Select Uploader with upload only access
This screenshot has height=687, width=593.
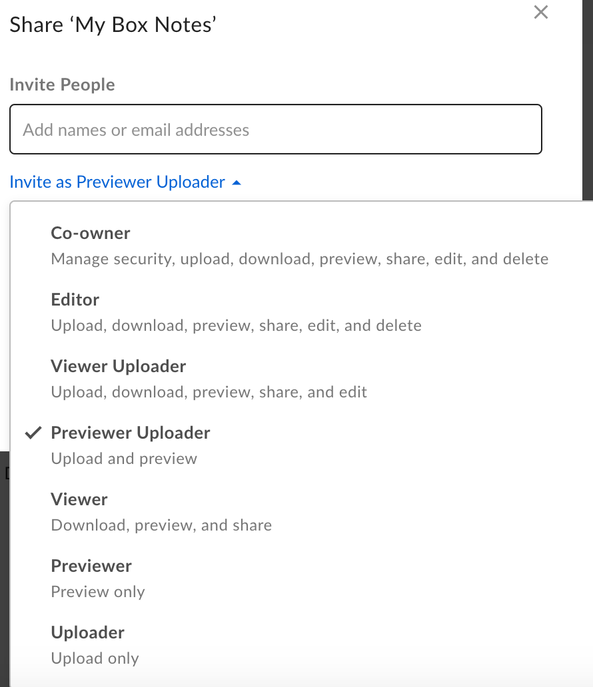(x=87, y=632)
